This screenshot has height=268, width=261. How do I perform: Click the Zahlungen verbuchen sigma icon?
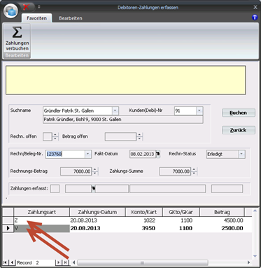click(17, 32)
